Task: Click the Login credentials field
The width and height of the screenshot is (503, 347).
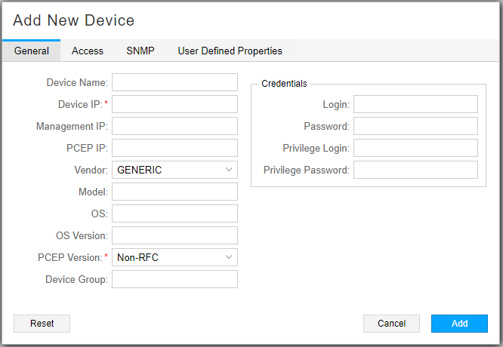Action: [415, 104]
